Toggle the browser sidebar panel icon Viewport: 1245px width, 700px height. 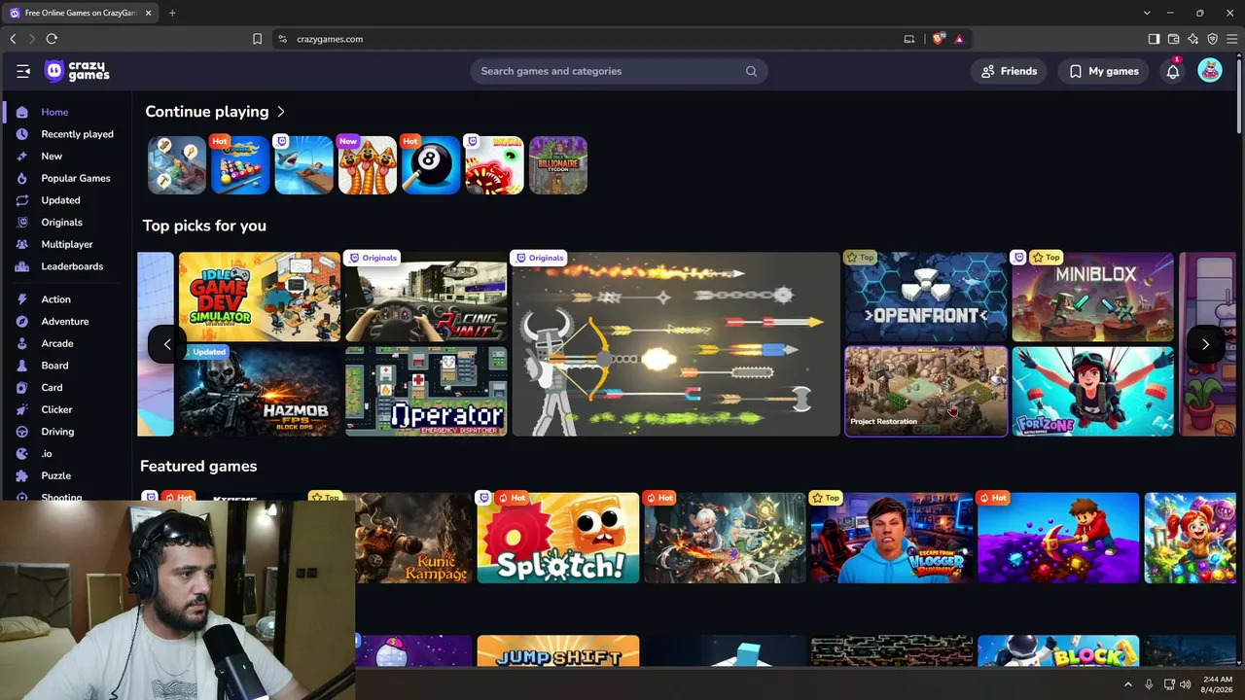coord(1154,39)
